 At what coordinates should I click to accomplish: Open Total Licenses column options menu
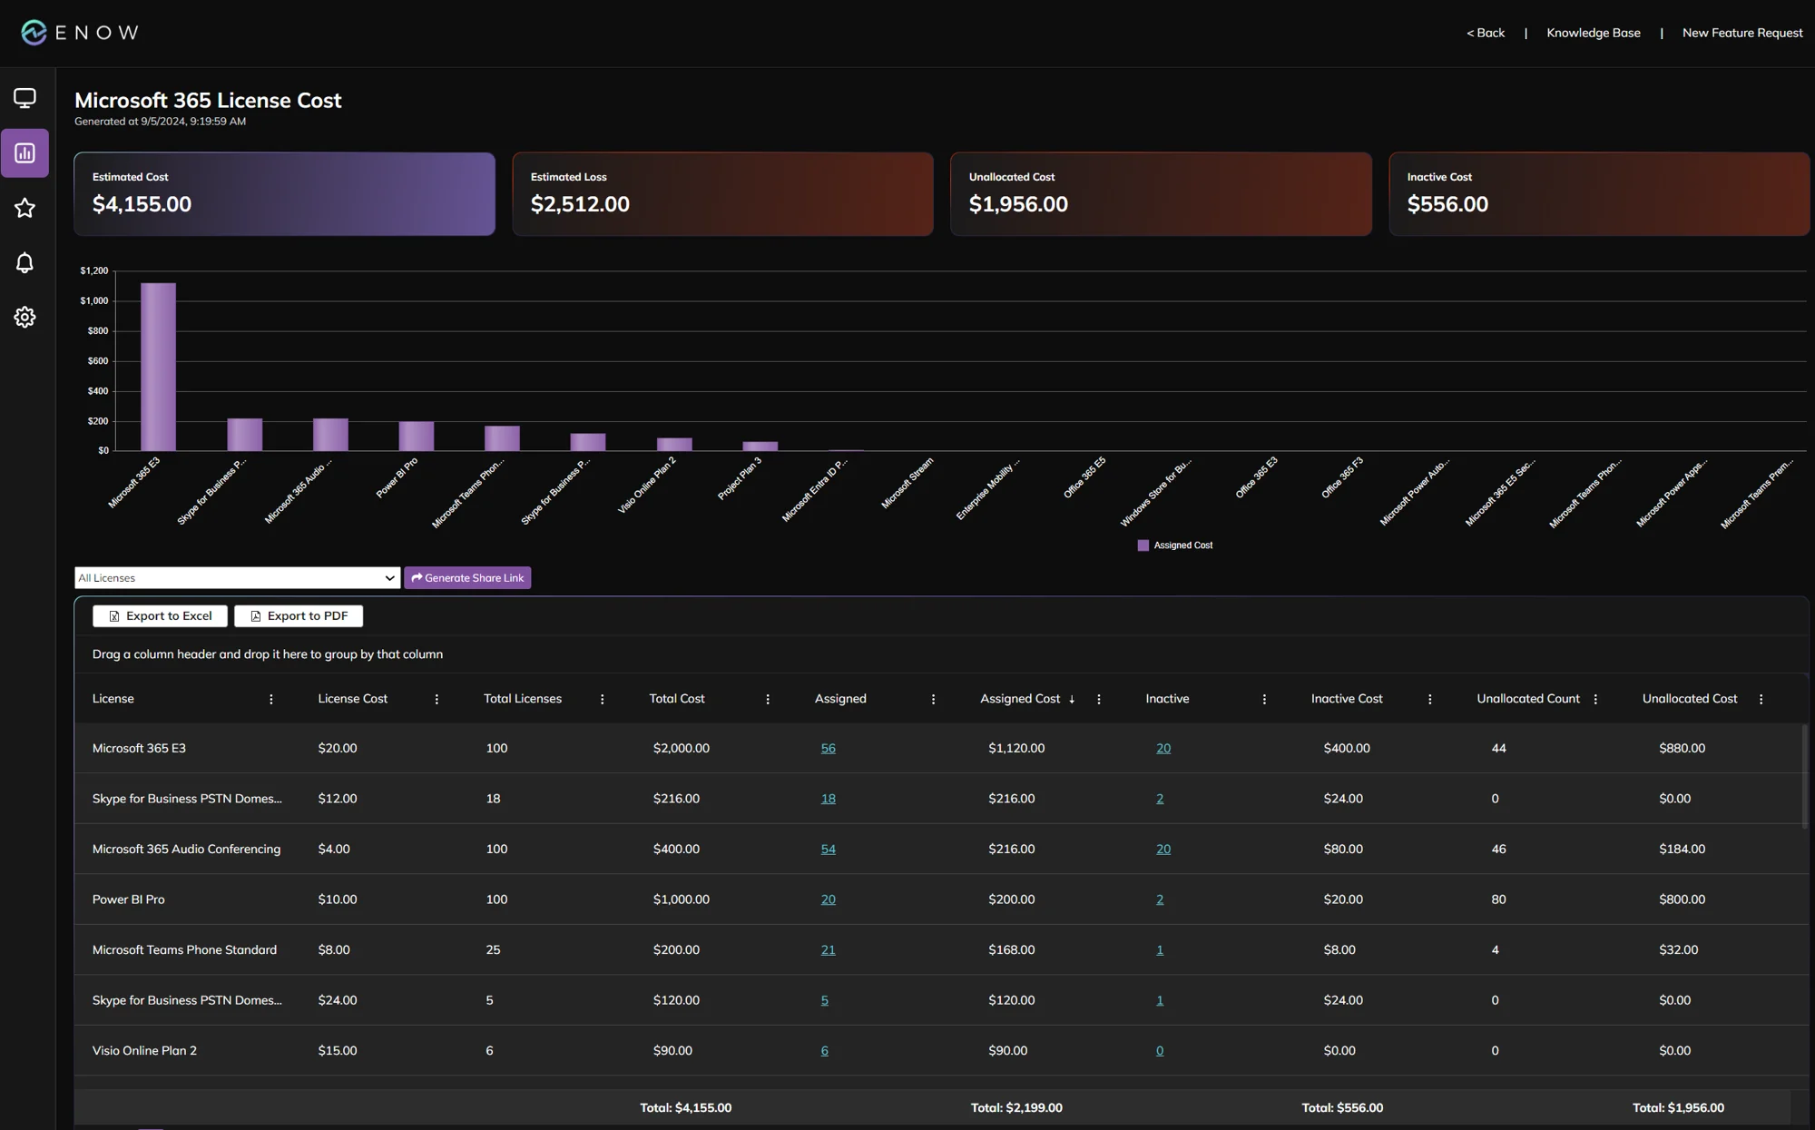(x=603, y=699)
